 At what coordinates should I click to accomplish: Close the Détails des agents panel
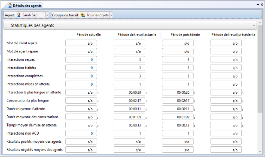tap(262, 5)
